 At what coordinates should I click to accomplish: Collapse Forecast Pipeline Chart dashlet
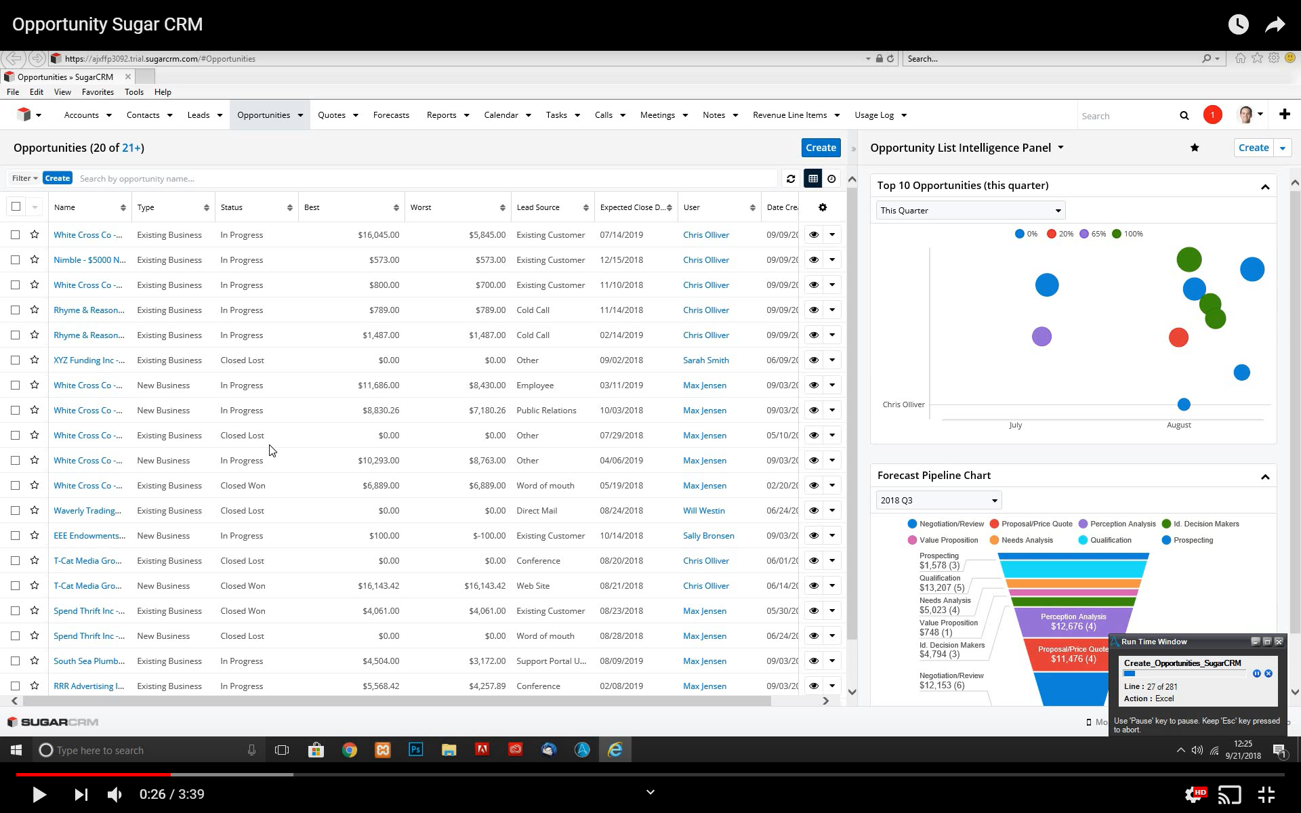coord(1264,476)
